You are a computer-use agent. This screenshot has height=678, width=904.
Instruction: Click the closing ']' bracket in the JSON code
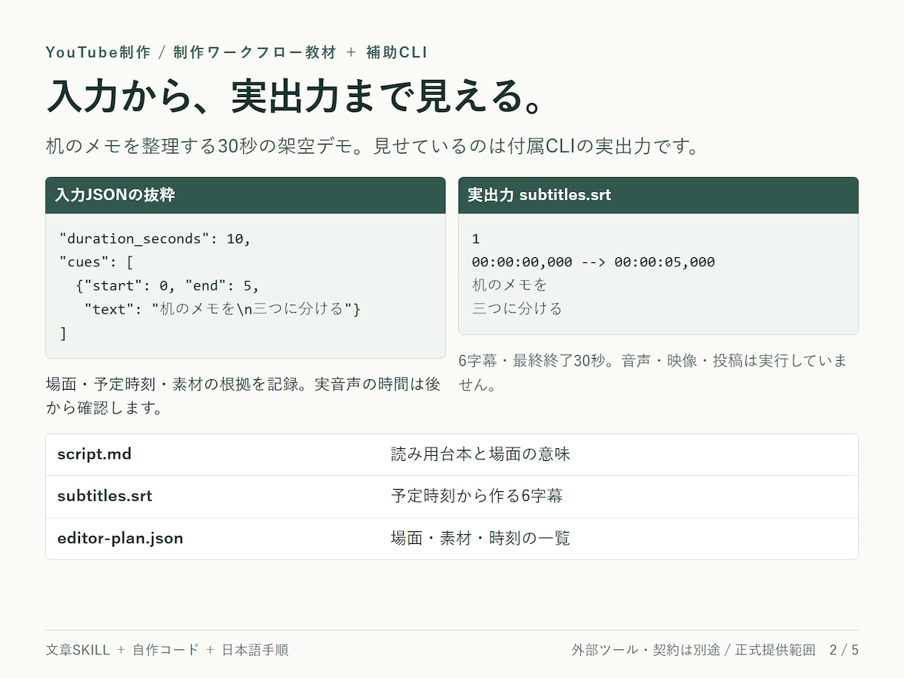(x=63, y=333)
